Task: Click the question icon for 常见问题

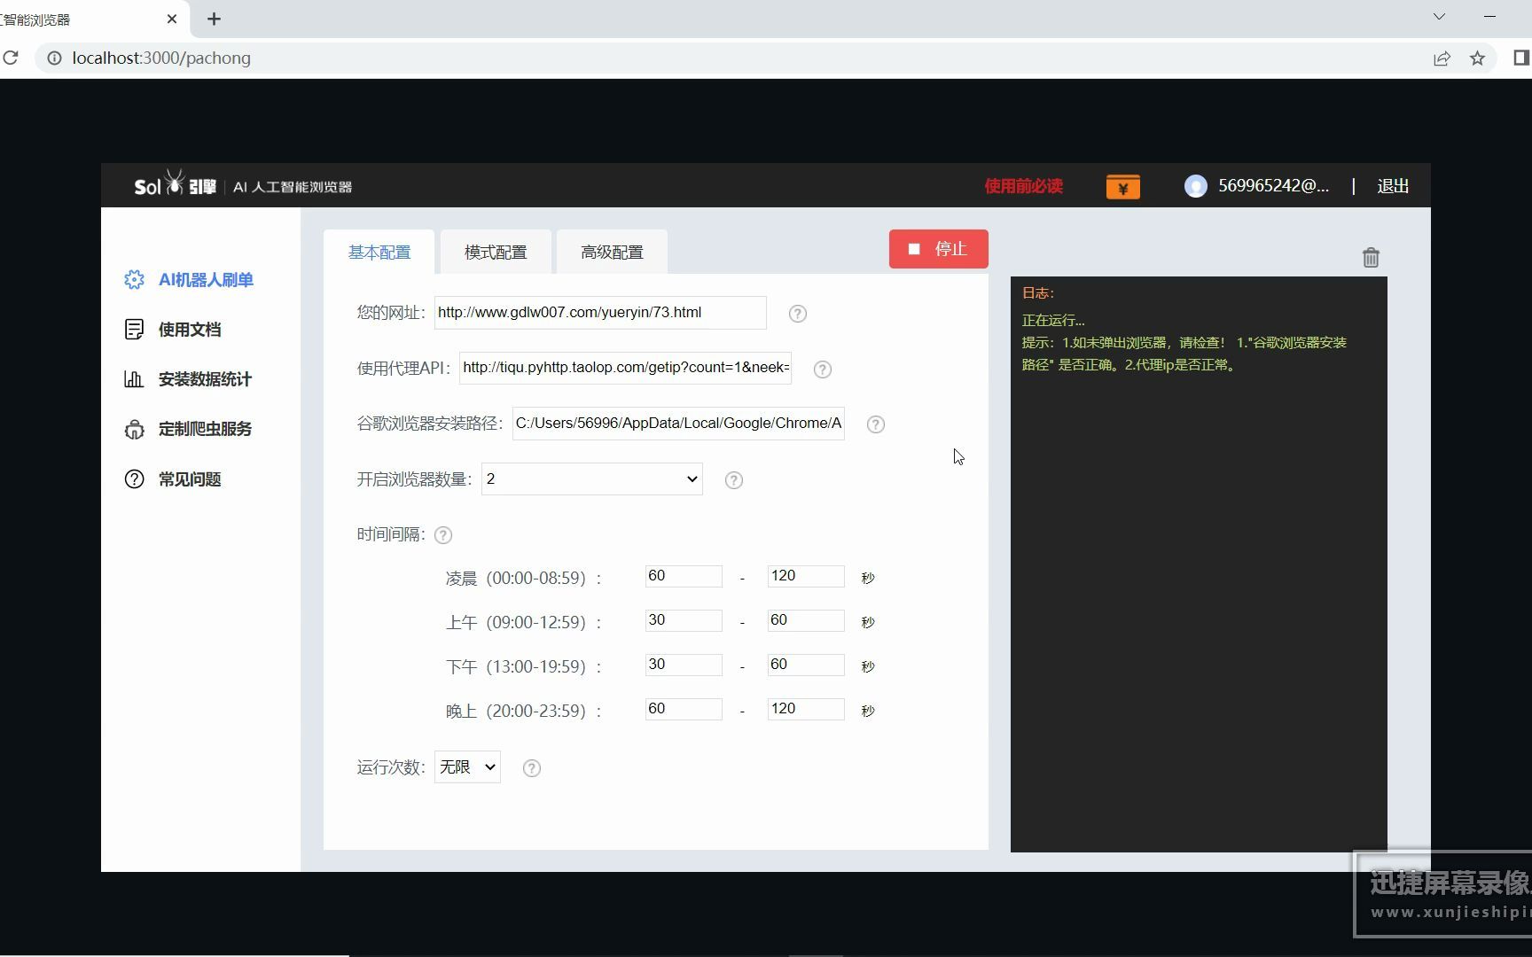Action: (x=134, y=479)
